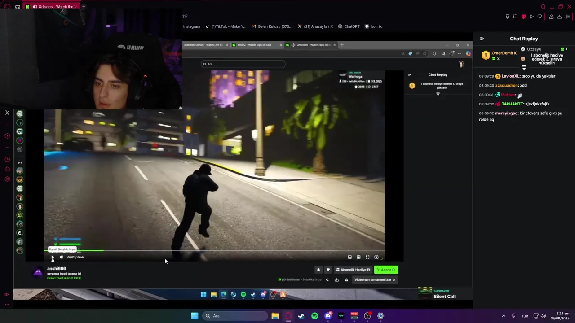Open the ChatGPT bookmark

coord(349,26)
